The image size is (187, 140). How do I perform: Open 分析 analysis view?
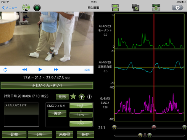click(40, 134)
